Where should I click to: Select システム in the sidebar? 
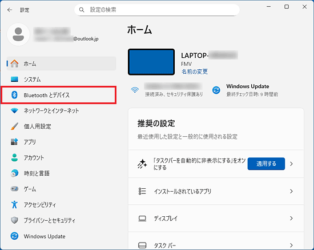coord(61,80)
